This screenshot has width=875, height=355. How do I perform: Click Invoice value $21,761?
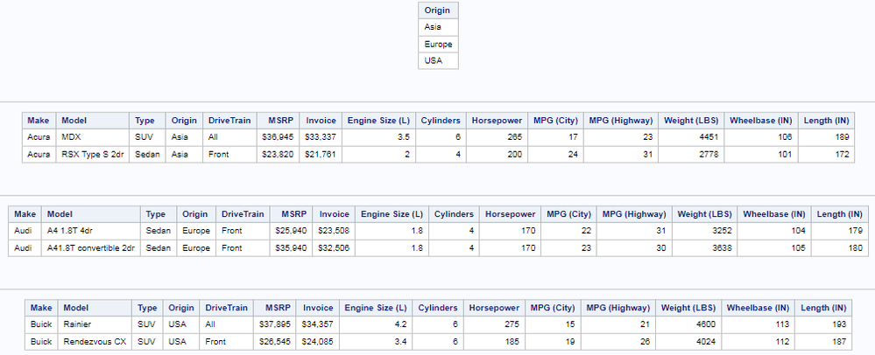tap(321, 155)
